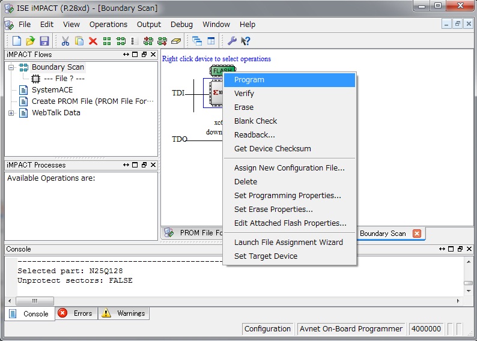Click the Initialize Chain toolbar icon
Image resolution: width=477 pixels, height=341 pixels.
click(121, 41)
